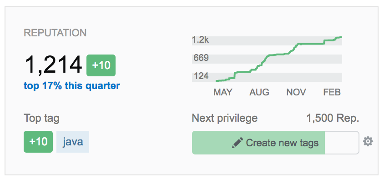The width and height of the screenshot is (384, 179).
Task: Click the +10 reputation change badge
Action: tap(101, 65)
